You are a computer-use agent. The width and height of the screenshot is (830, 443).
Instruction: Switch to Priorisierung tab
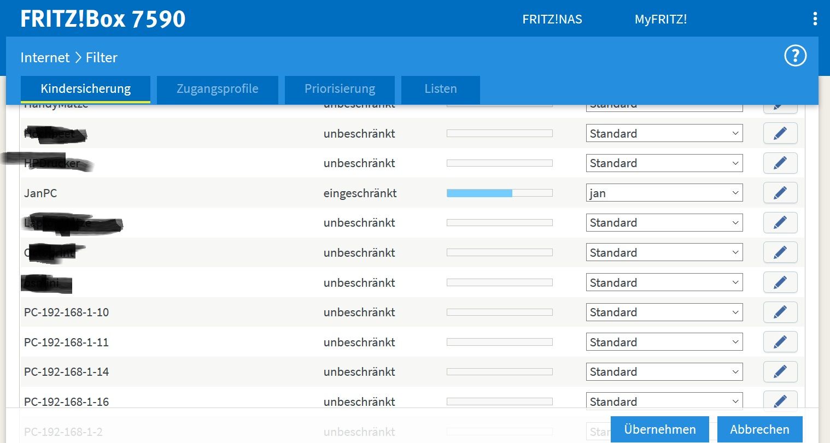[340, 89]
